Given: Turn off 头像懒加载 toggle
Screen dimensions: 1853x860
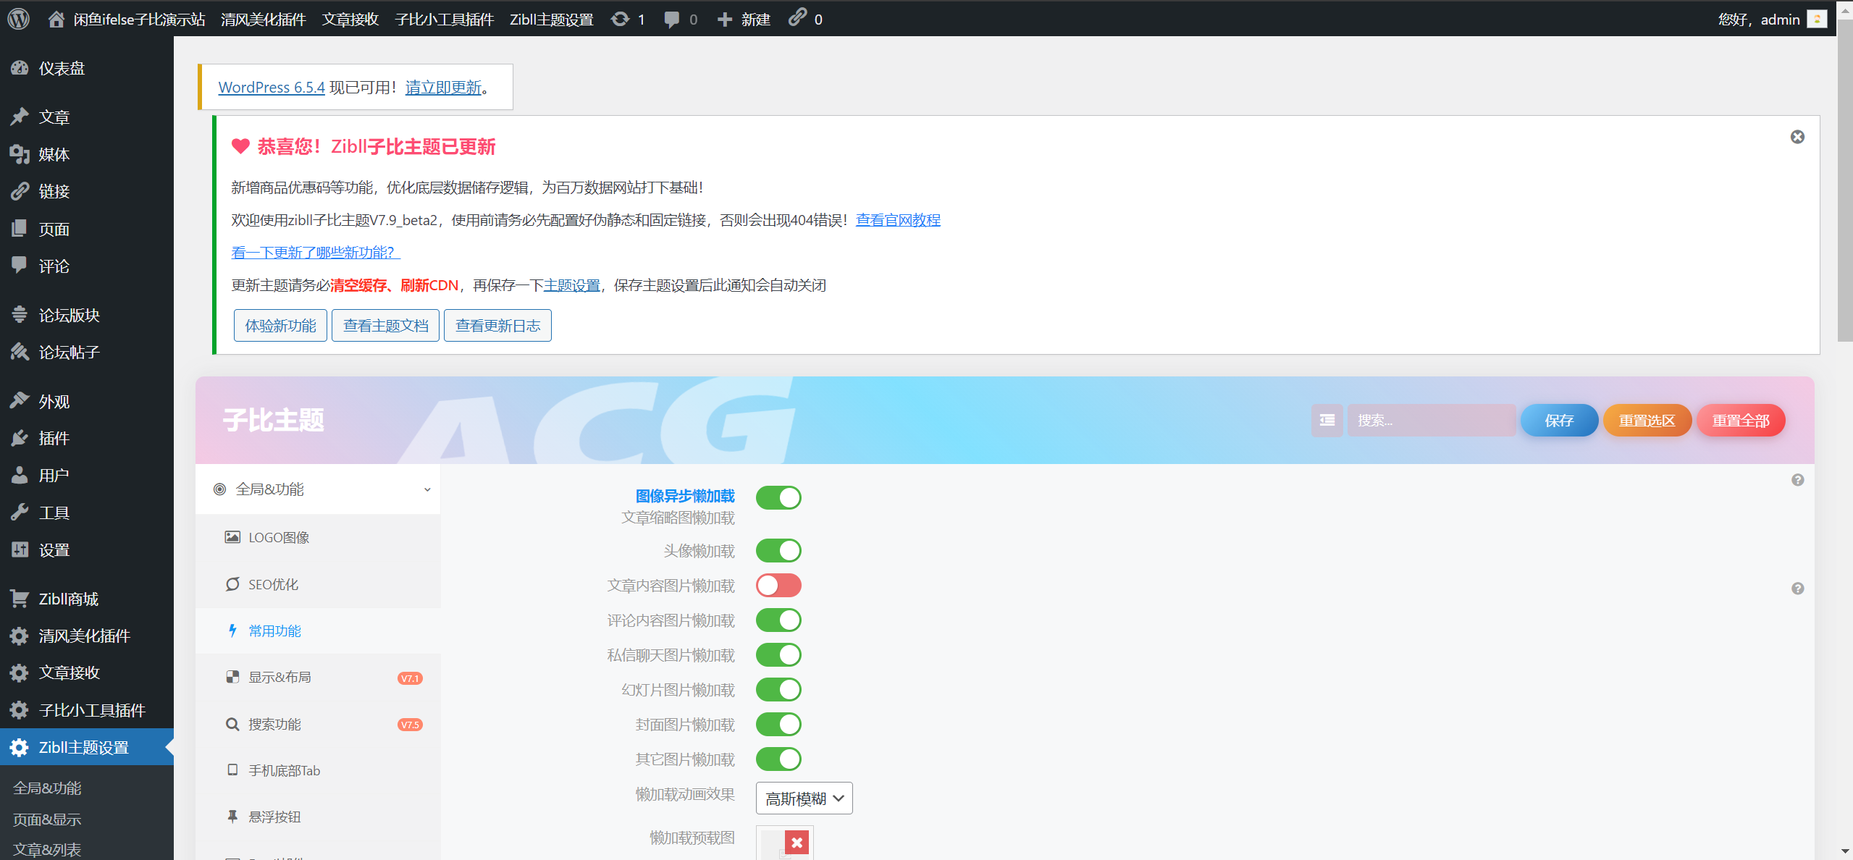Looking at the screenshot, I should click(778, 551).
